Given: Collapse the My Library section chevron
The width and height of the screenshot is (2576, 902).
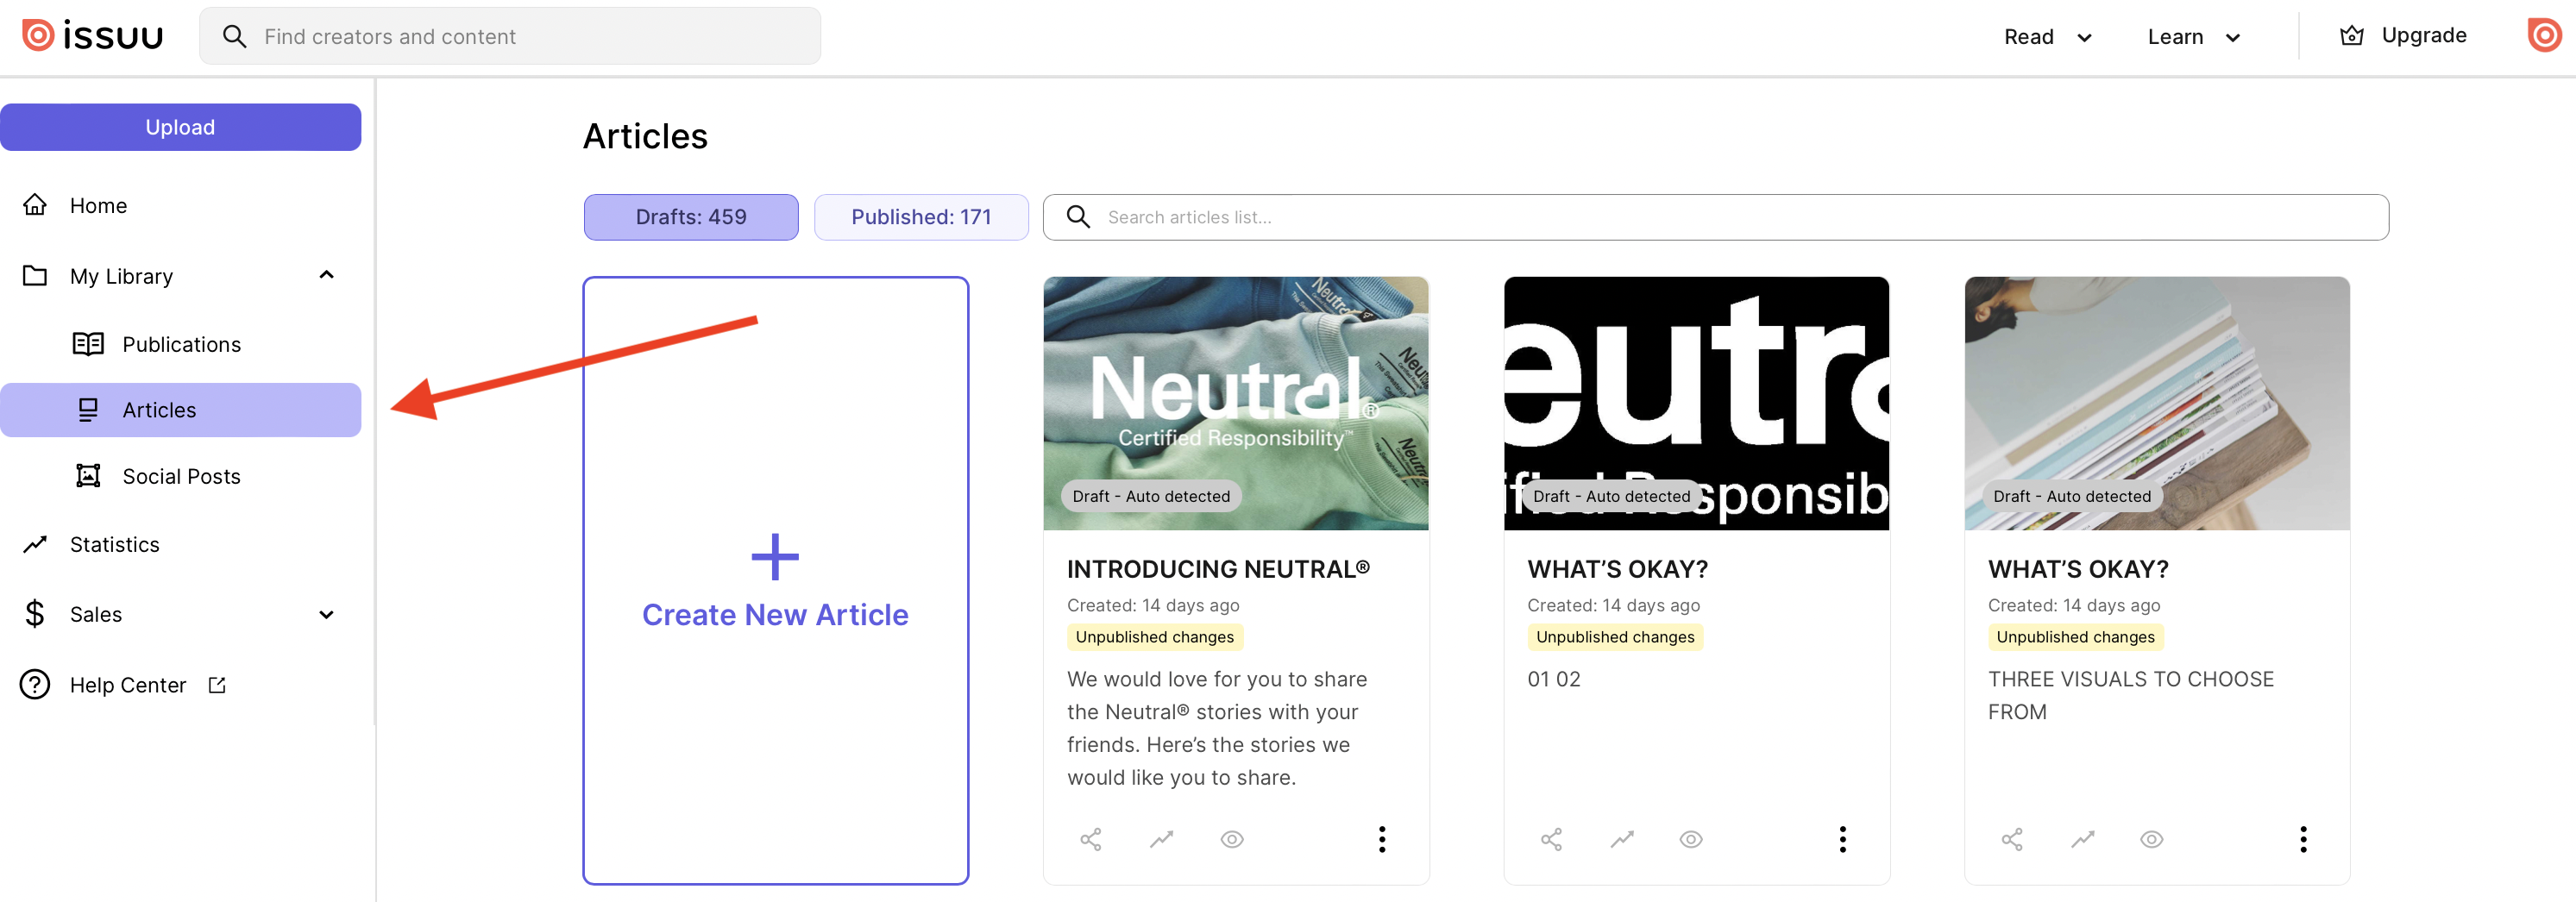Looking at the screenshot, I should pyautogui.click(x=326, y=275).
